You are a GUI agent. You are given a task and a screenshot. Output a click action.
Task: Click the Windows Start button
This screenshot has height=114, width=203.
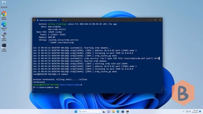76,111
